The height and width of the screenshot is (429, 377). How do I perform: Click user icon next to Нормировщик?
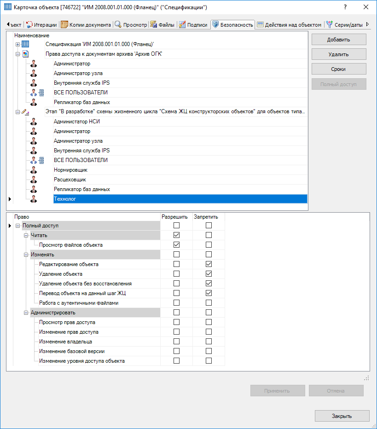coord(33,170)
